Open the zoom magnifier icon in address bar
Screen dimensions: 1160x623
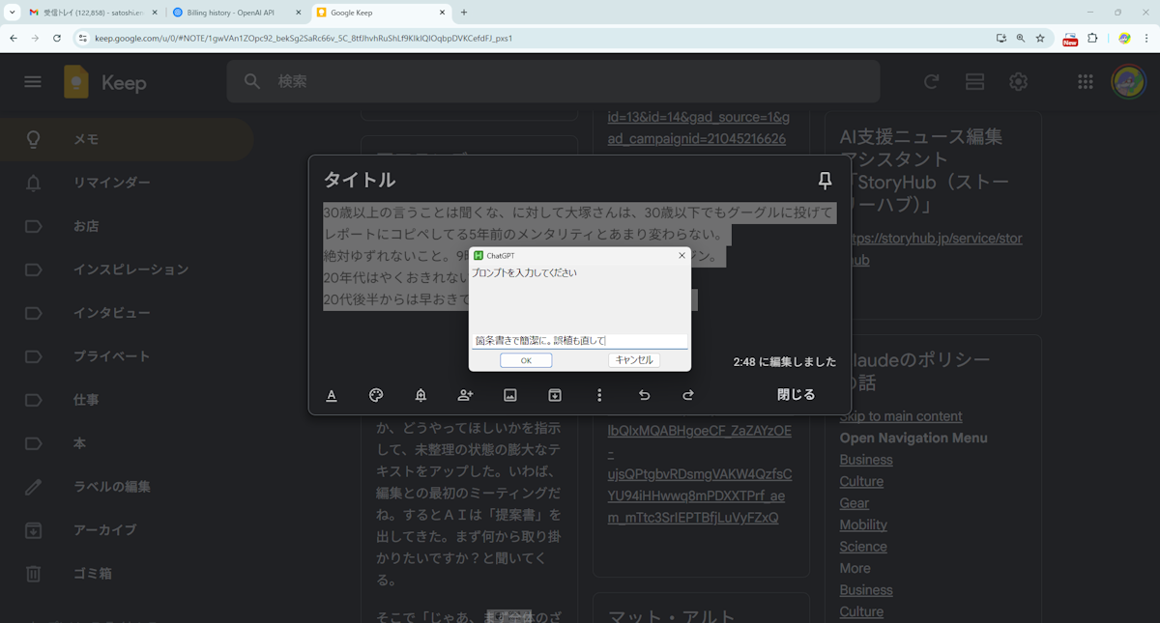(x=1021, y=38)
